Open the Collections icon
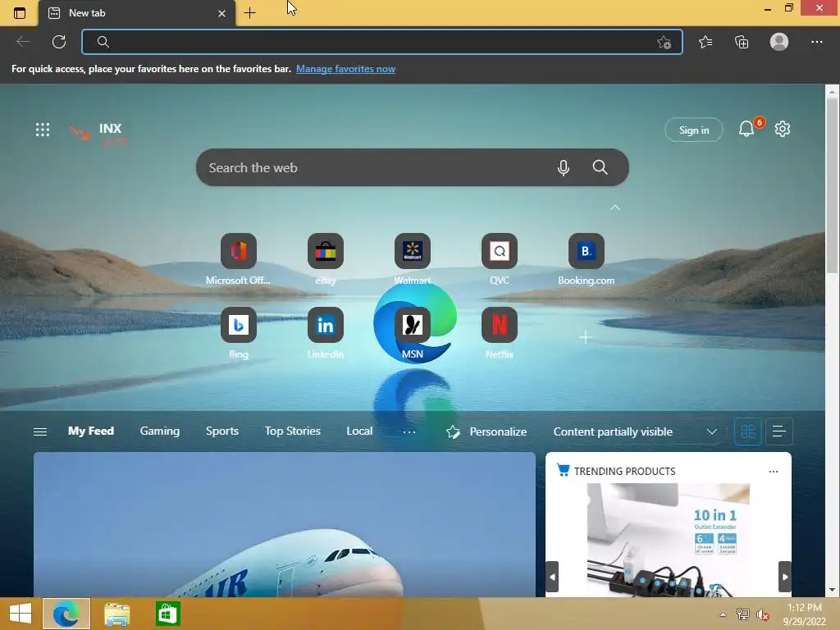Viewport: 840px width, 630px height. [742, 42]
